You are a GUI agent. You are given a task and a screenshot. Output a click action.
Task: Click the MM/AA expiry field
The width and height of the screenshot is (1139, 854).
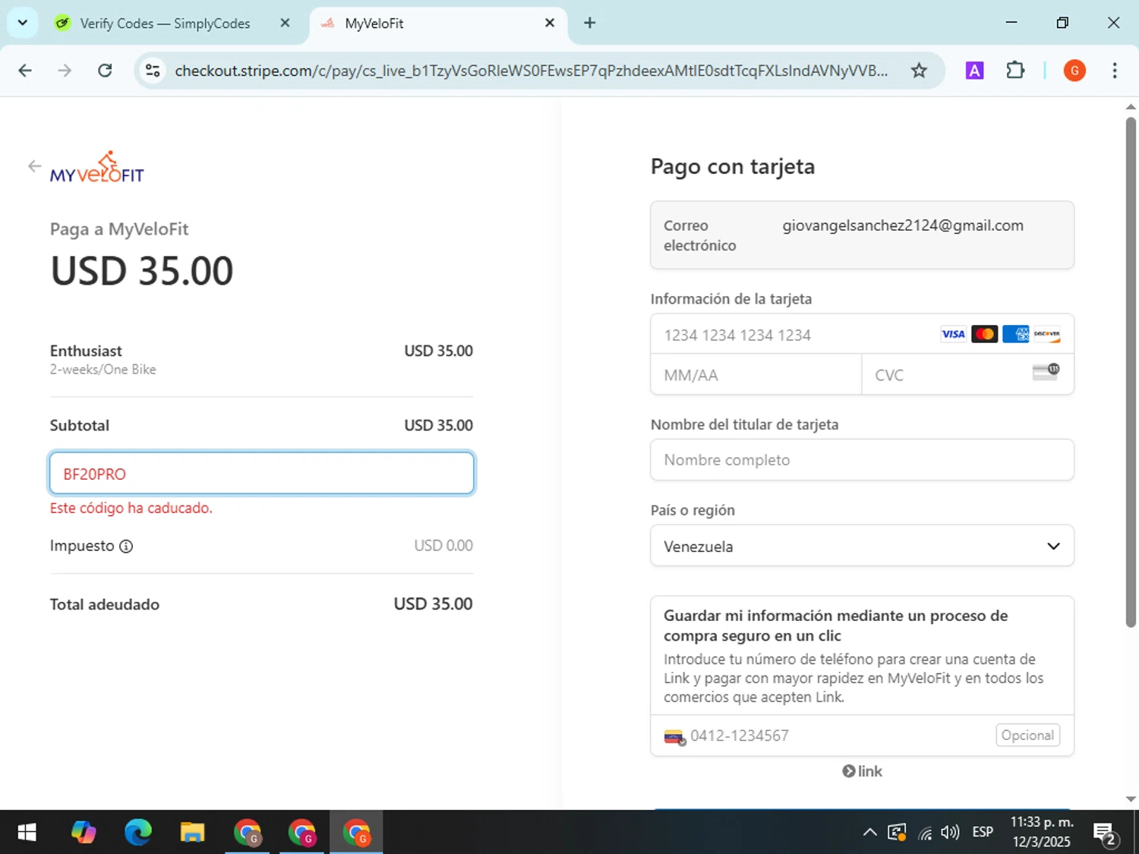coord(756,375)
